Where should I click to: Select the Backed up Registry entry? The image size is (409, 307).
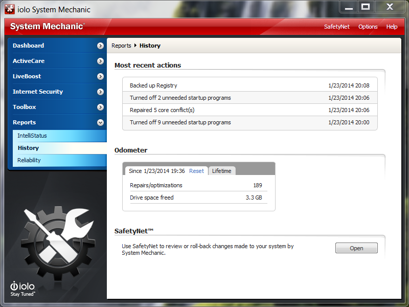[x=153, y=85]
